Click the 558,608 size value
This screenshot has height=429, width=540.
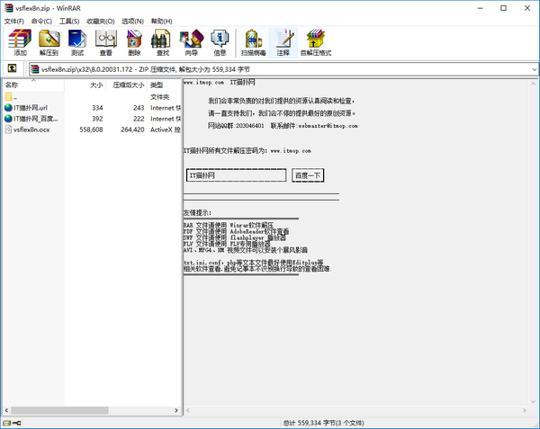tap(91, 130)
